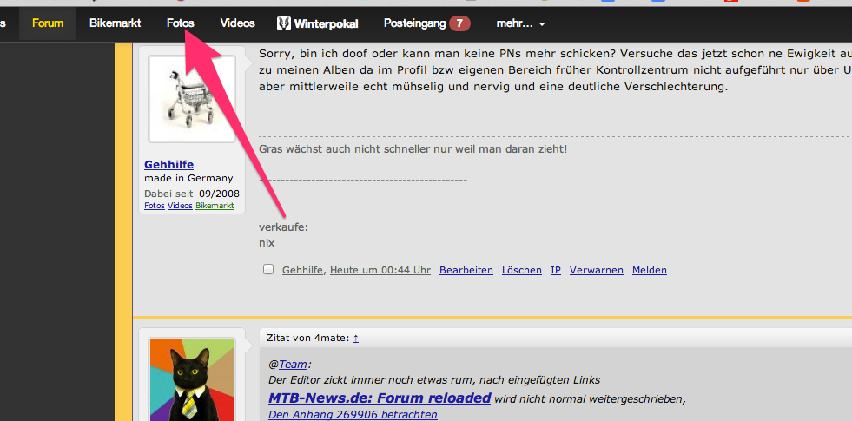Open Gehhilfe's rollator avatar image
This screenshot has height=421, width=852.
pyautogui.click(x=192, y=100)
